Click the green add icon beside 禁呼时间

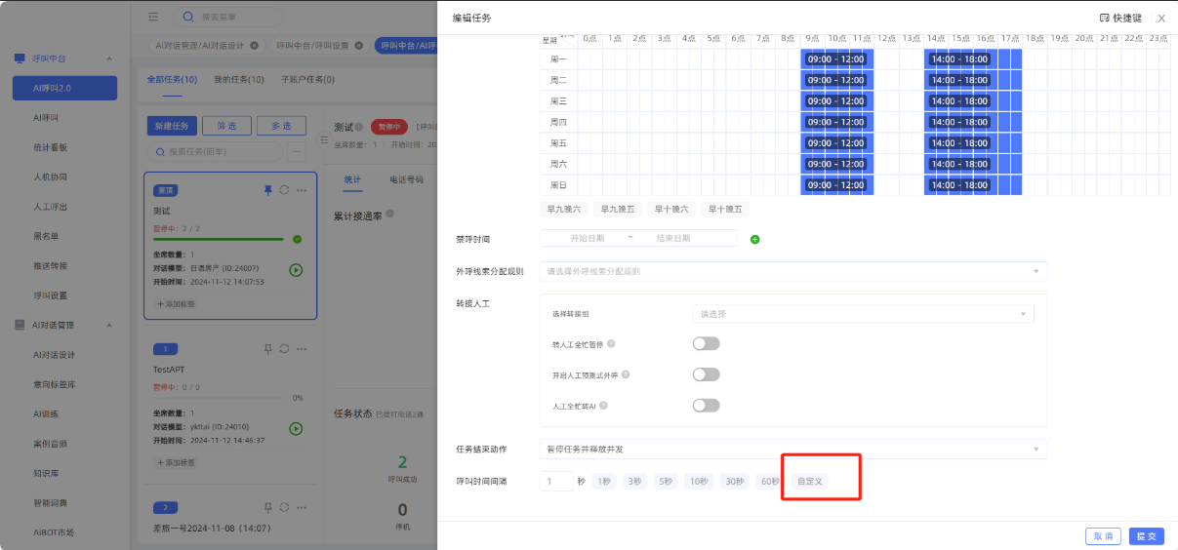point(754,239)
